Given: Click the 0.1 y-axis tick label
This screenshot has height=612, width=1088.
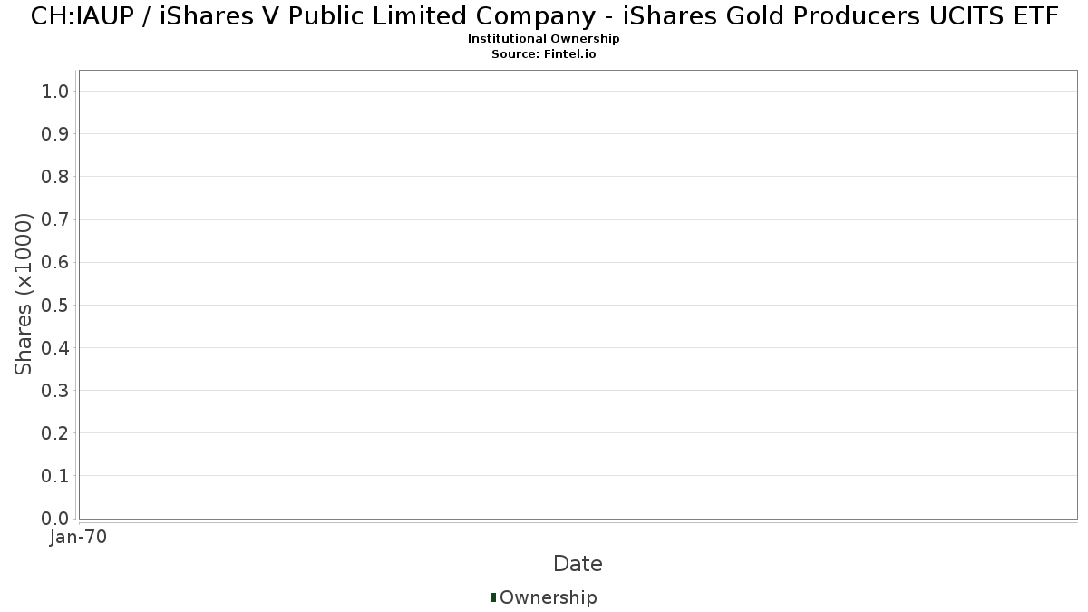Looking at the screenshot, I should 54,476.
